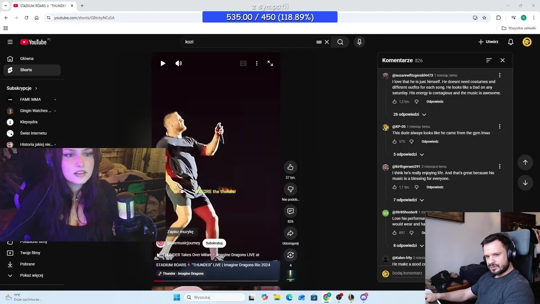The image size is (540, 304).
Task: Click the Remix button showing 4
Action: click(290, 255)
